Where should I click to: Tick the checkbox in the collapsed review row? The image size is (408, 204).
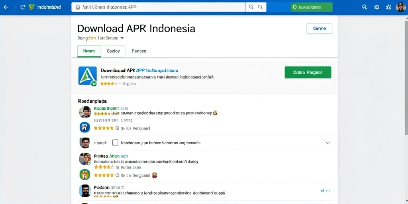click(x=115, y=143)
